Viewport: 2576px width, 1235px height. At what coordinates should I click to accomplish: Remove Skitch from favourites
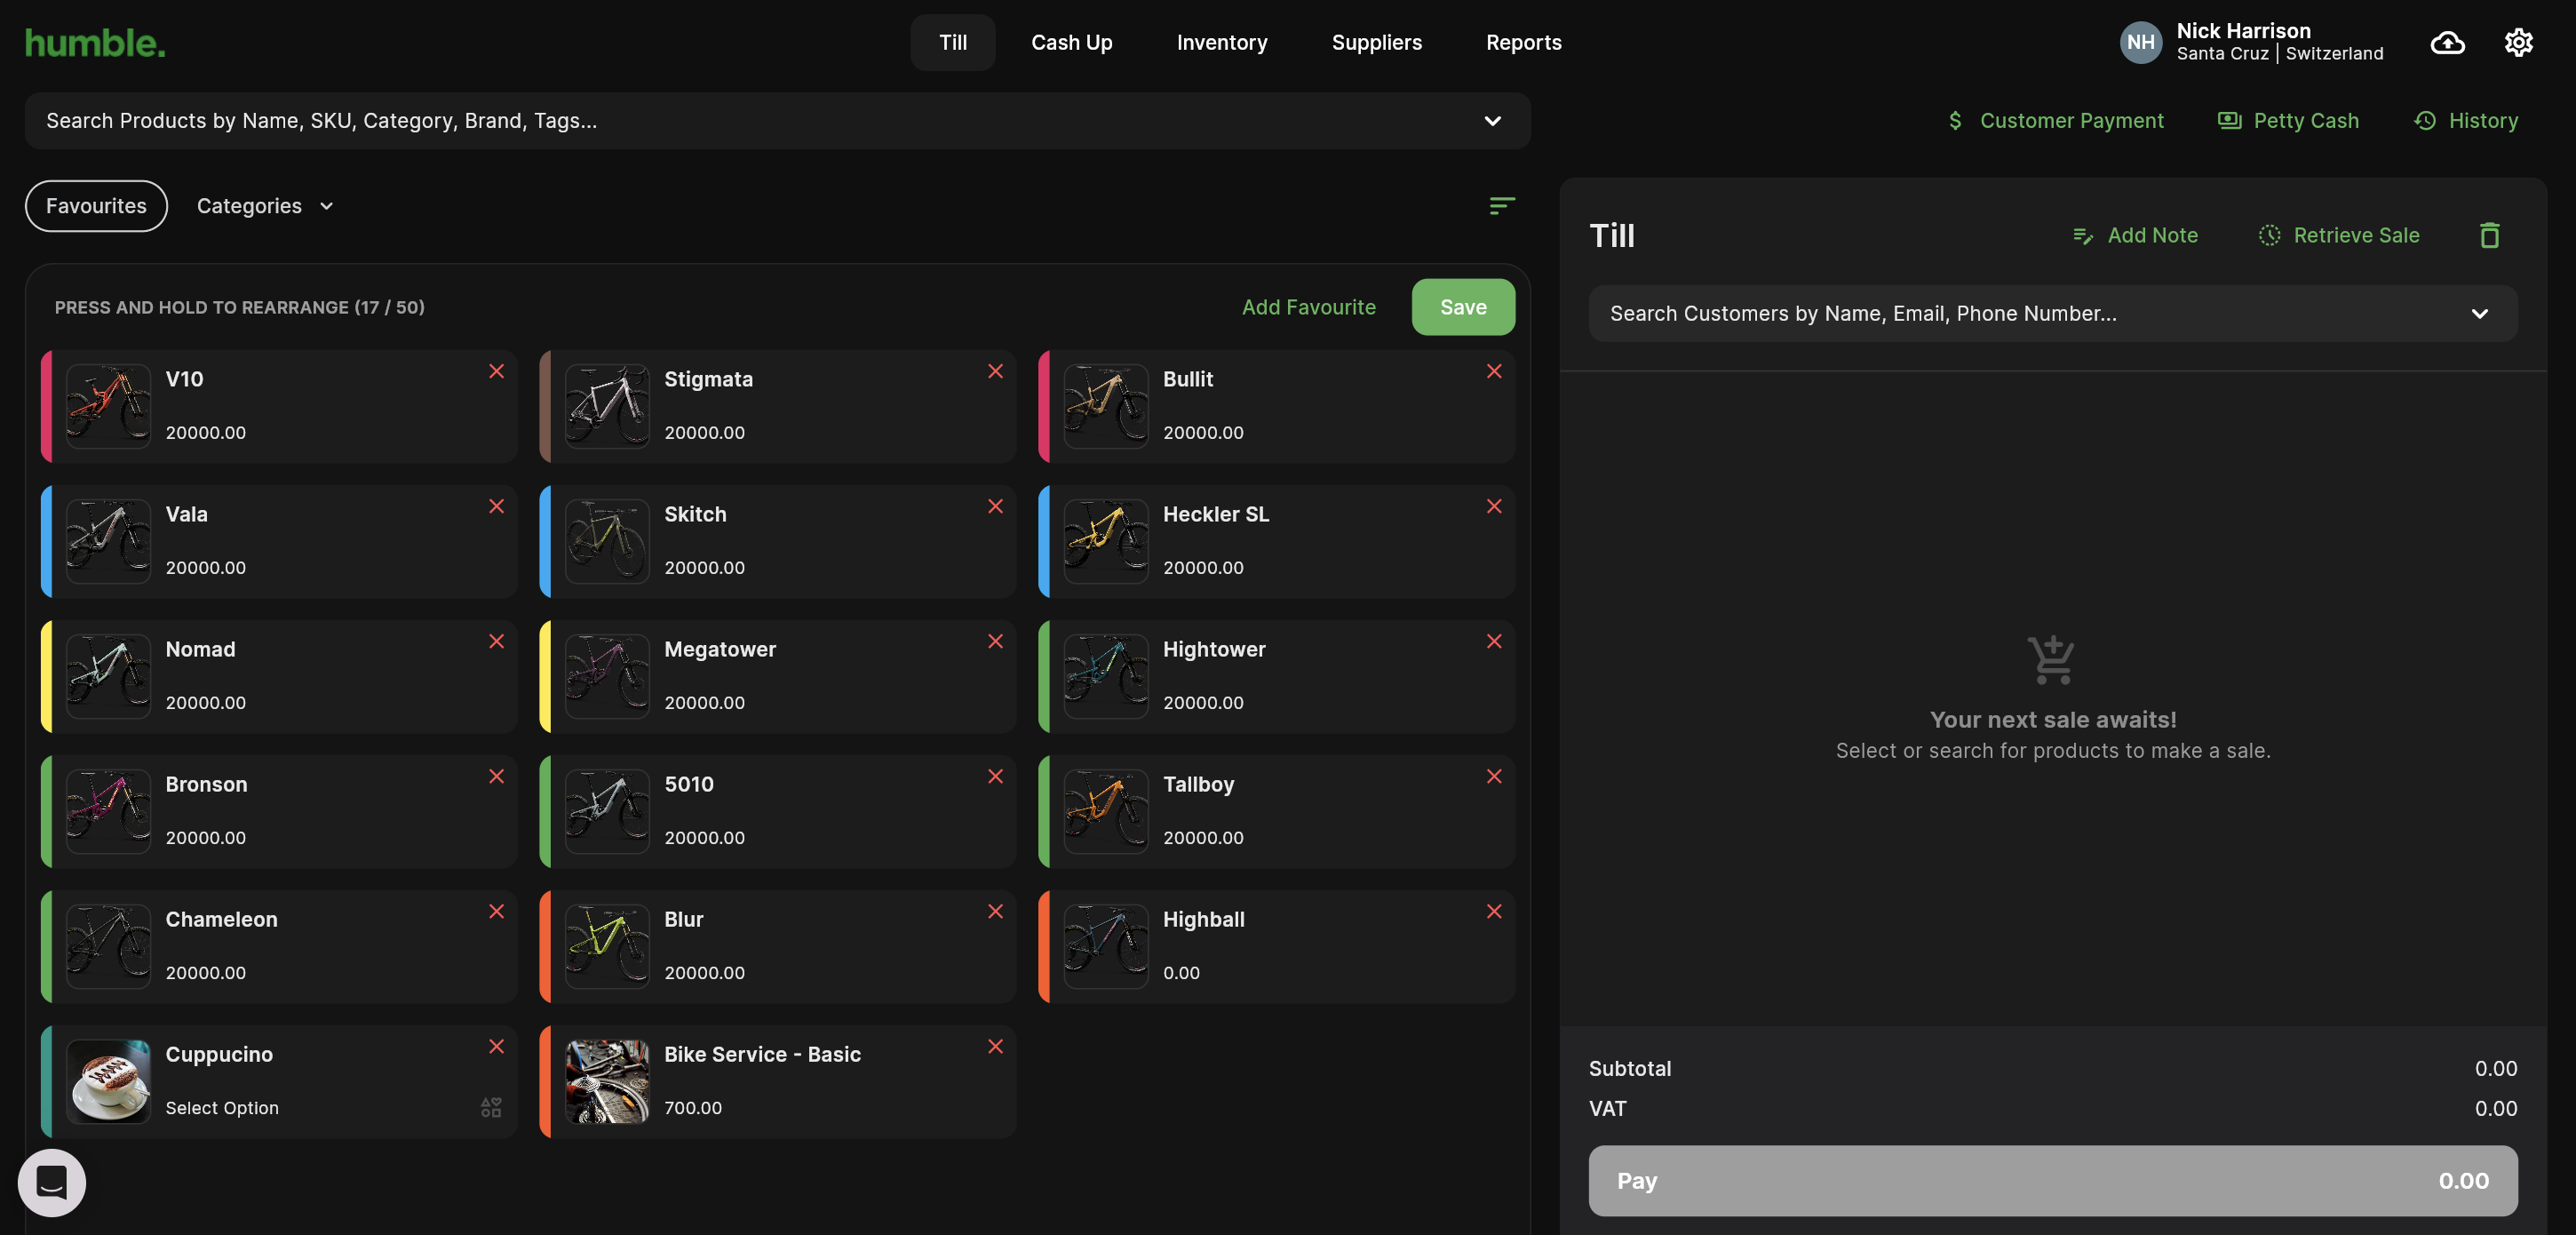(x=995, y=506)
